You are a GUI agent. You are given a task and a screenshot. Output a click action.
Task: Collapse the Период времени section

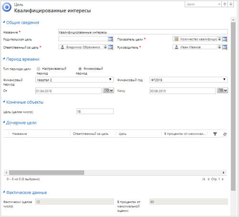pos(4,59)
